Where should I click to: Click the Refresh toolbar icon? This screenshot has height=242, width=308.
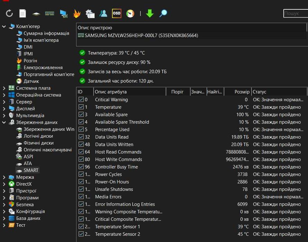9,13
